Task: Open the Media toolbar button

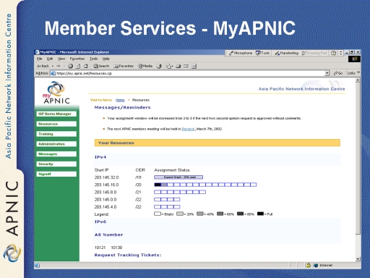Action: tap(145, 66)
